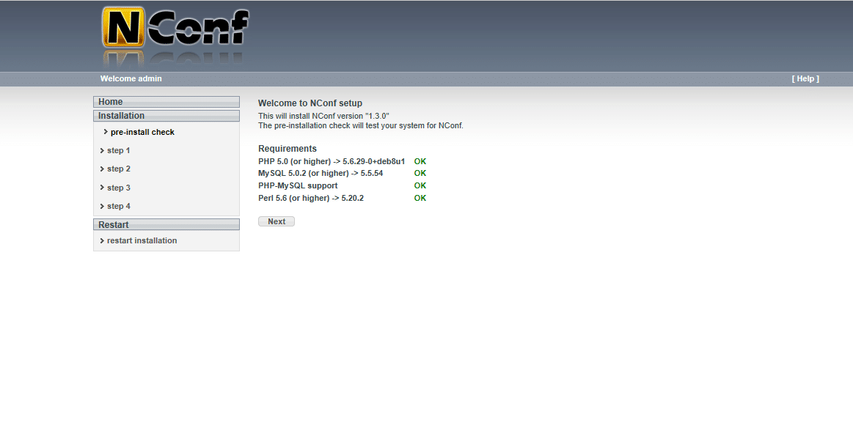Click the arrow beside step 3

(x=102, y=188)
